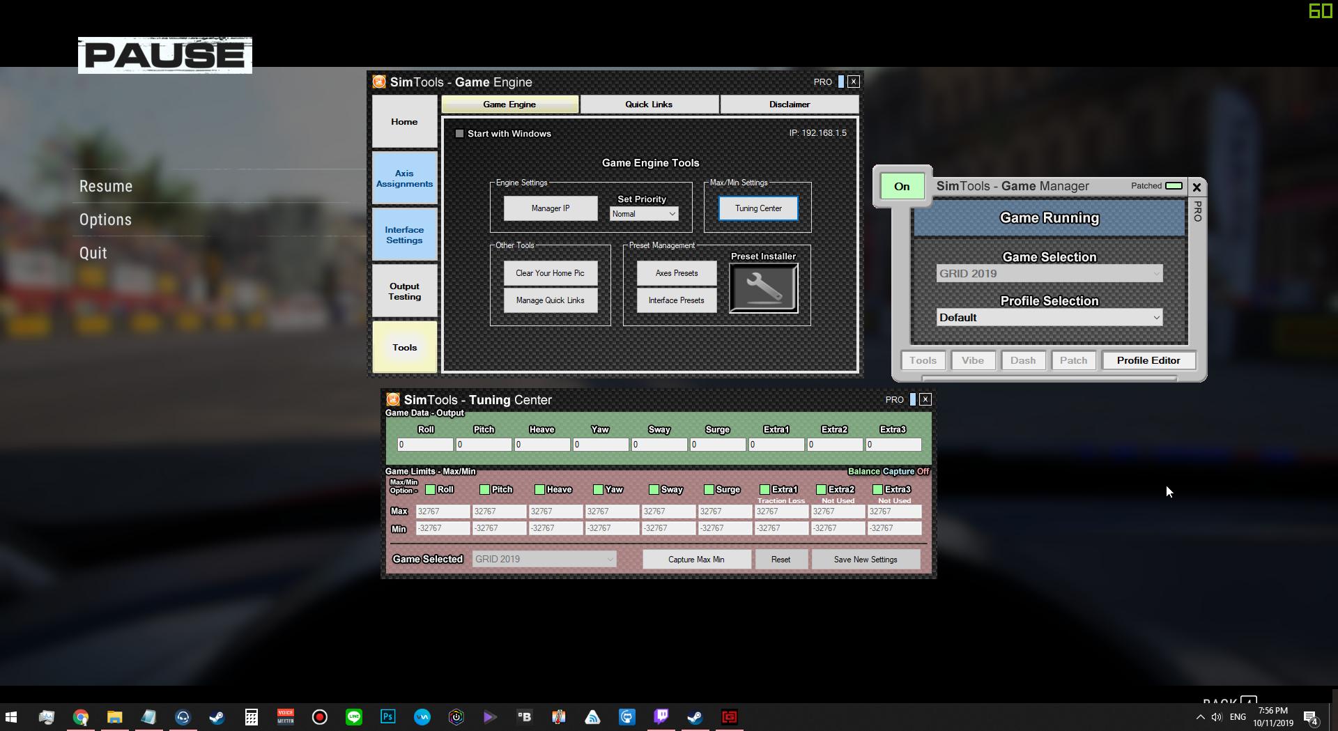Click Clear Your Home Pic button
Image resolution: width=1338 pixels, height=731 pixels.
(551, 273)
